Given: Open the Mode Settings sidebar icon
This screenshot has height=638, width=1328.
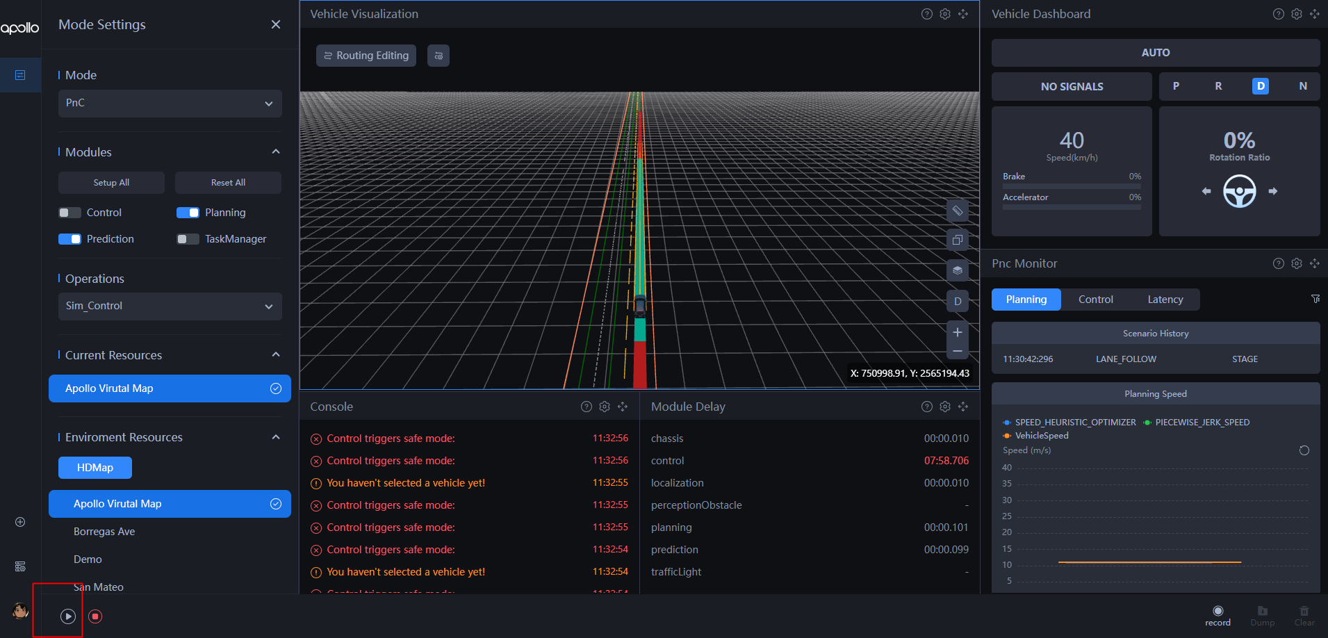Looking at the screenshot, I should tap(20, 75).
